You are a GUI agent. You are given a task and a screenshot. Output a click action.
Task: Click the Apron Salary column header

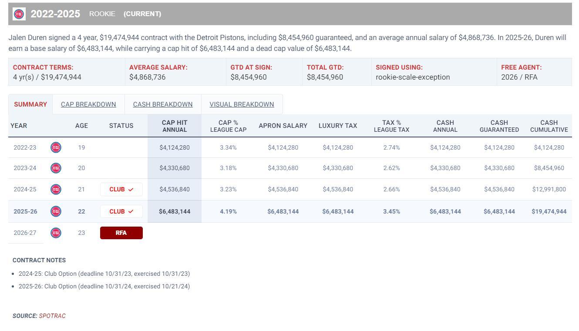tap(283, 126)
